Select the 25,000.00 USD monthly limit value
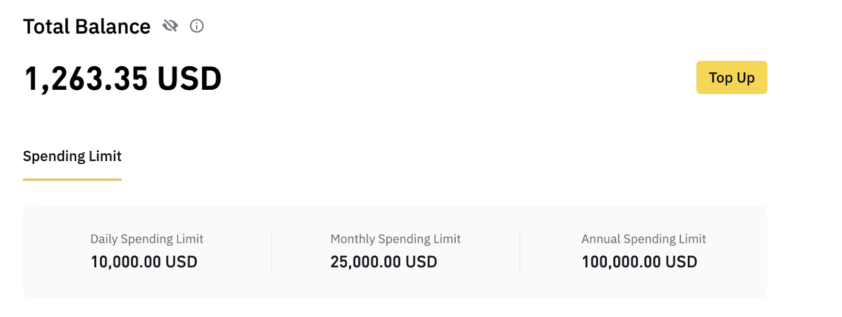 tap(384, 262)
